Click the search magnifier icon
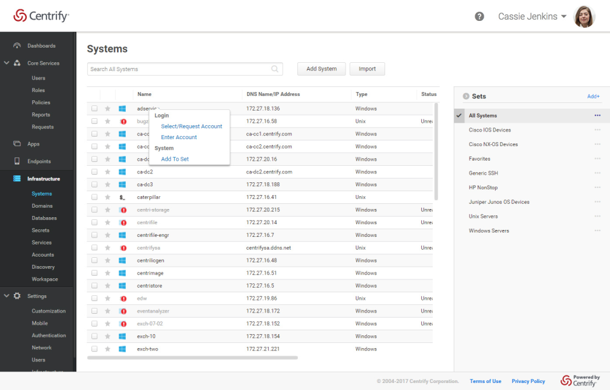Viewport: 610px width, 390px height. coord(274,69)
